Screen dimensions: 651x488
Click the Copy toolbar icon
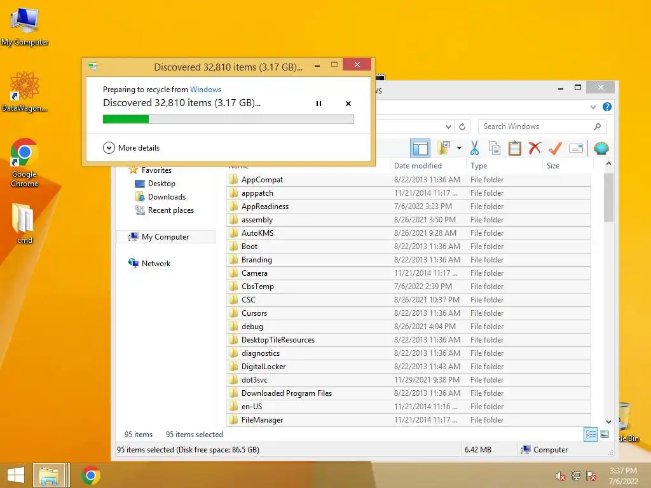click(x=494, y=148)
